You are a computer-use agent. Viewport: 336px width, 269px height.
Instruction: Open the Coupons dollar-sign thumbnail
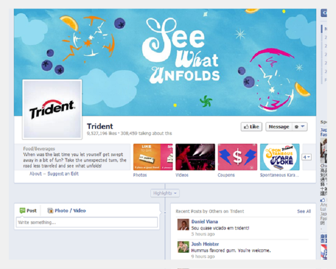(x=238, y=157)
